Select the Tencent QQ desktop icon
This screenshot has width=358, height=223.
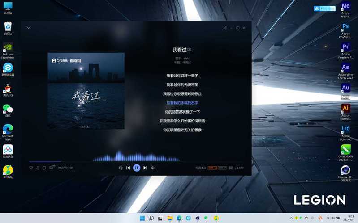click(8, 90)
